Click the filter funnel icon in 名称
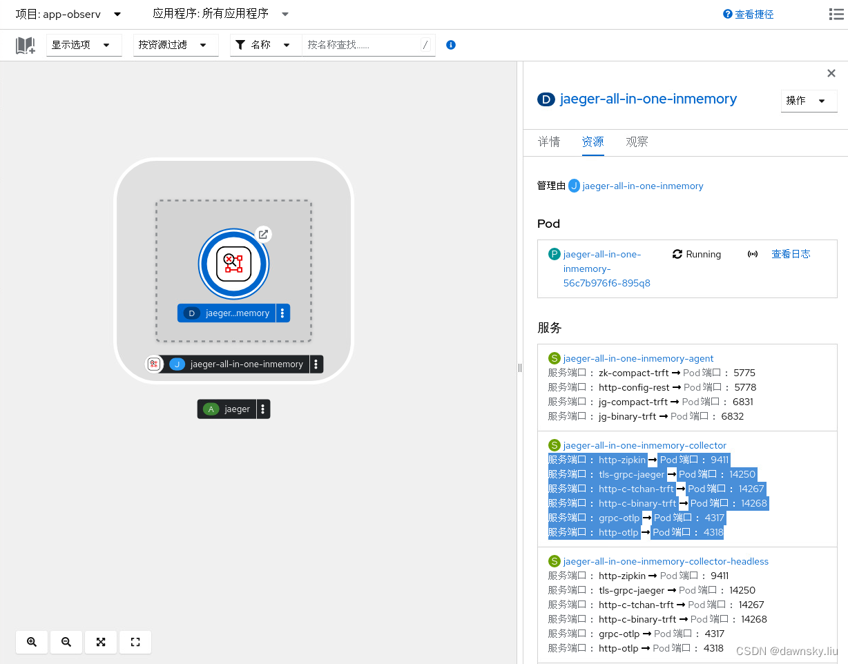Image resolution: width=848 pixels, height=664 pixels. pos(240,45)
